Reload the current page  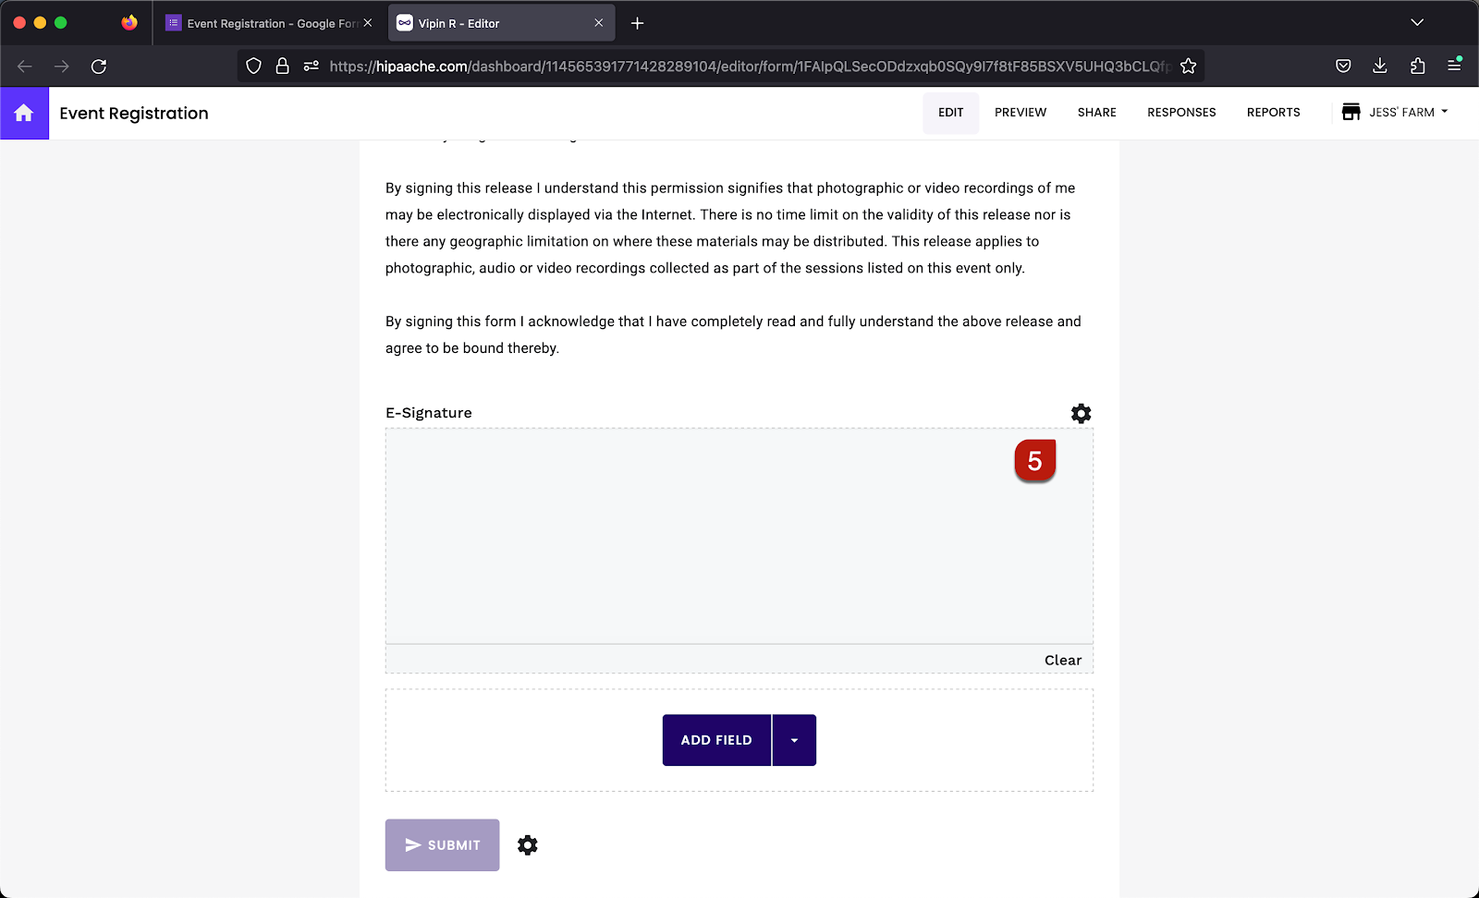tap(98, 66)
